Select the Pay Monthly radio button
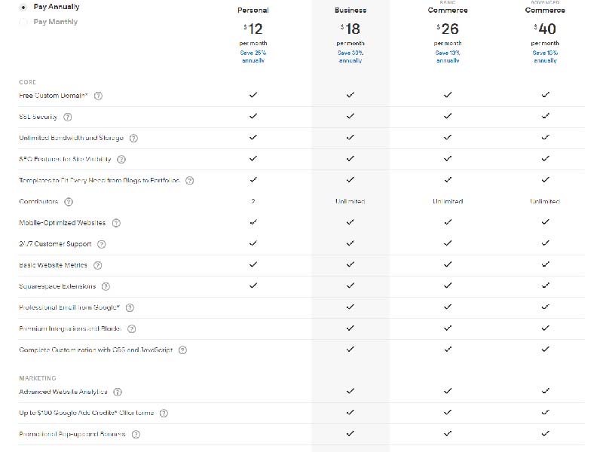This screenshot has width=603, height=452. pyautogui.click(x=23, y=22)
